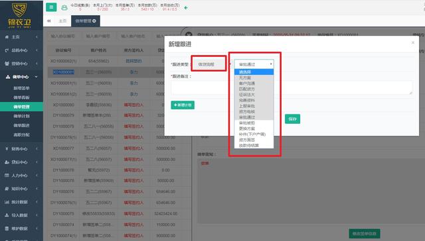Select 客户沟通 in the dropdown list

(x=254, y=83)
